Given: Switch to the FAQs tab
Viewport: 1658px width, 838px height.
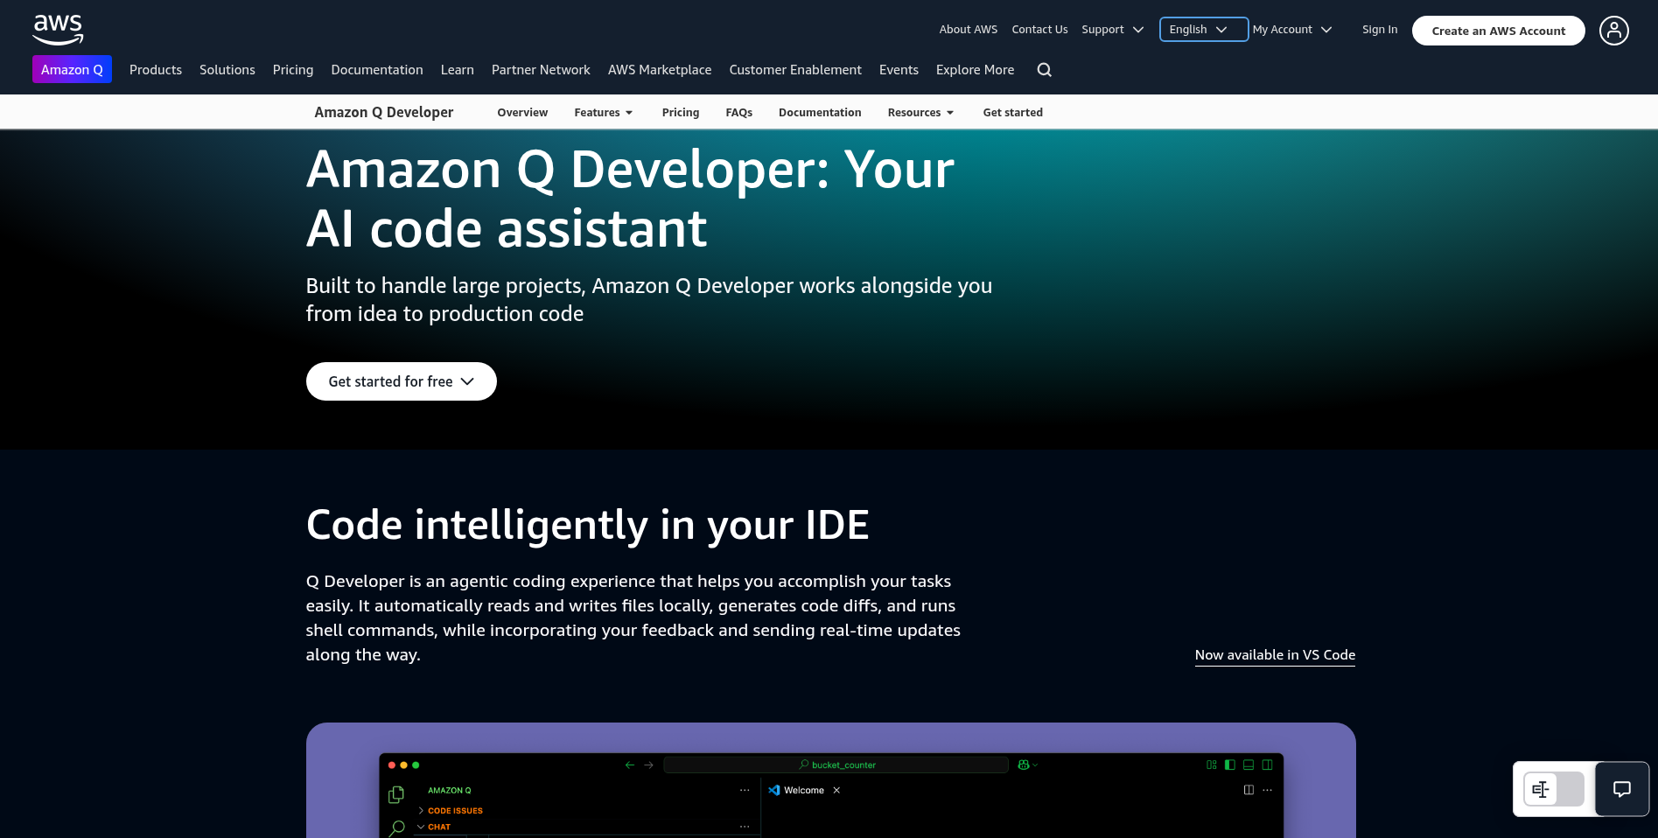Looking at the screenshot, I should [738, 112].
